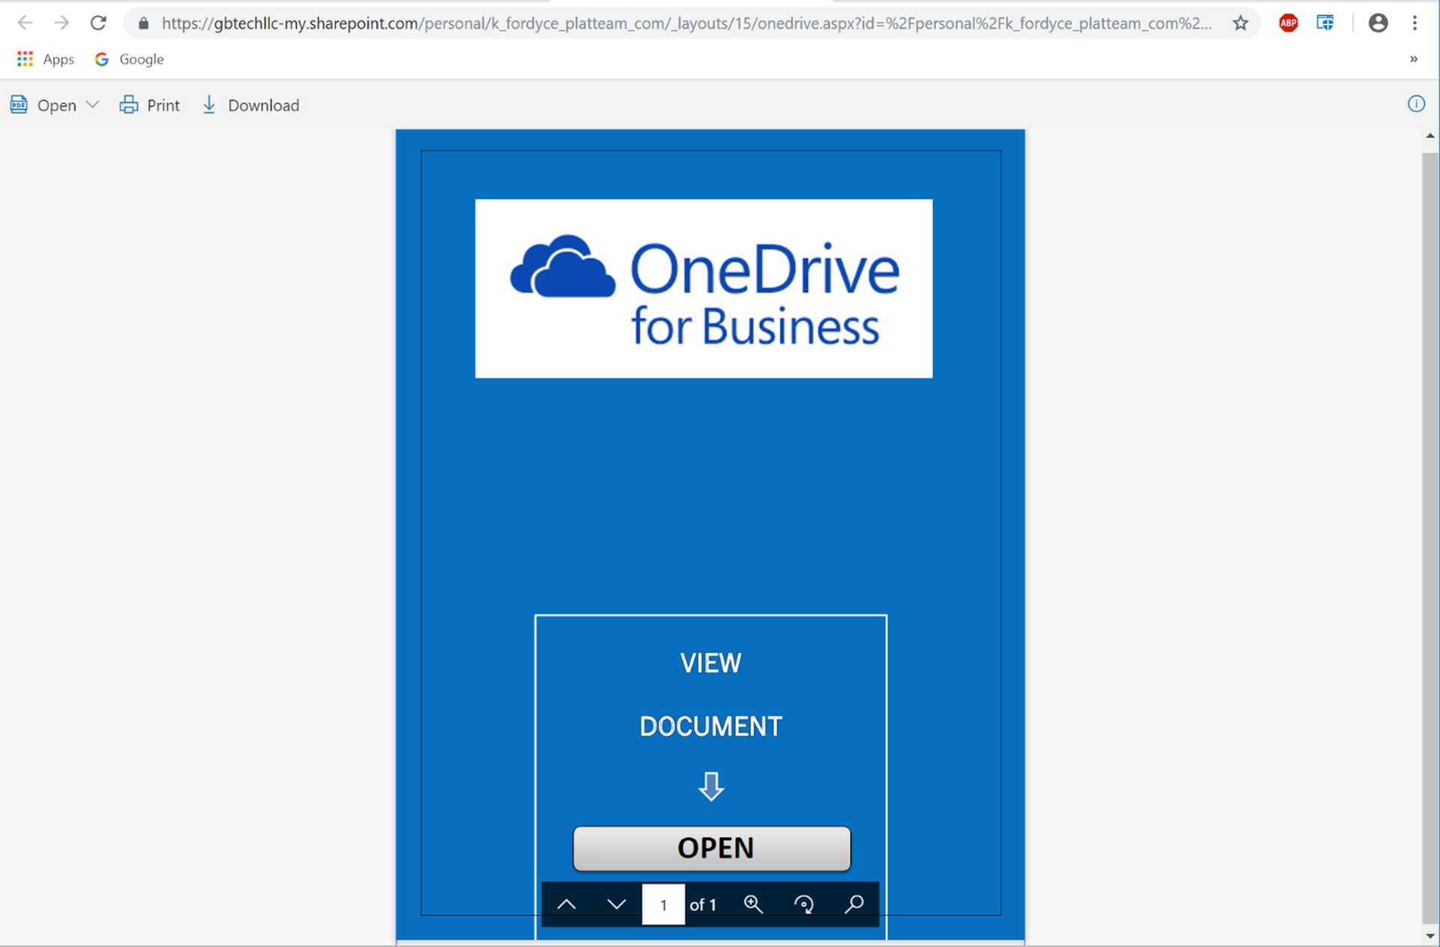
Task: Click the padlock site security icon
Action: pos(143,24)
